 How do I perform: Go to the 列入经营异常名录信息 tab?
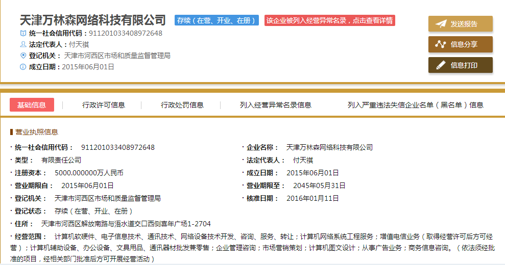coord(276,105)
